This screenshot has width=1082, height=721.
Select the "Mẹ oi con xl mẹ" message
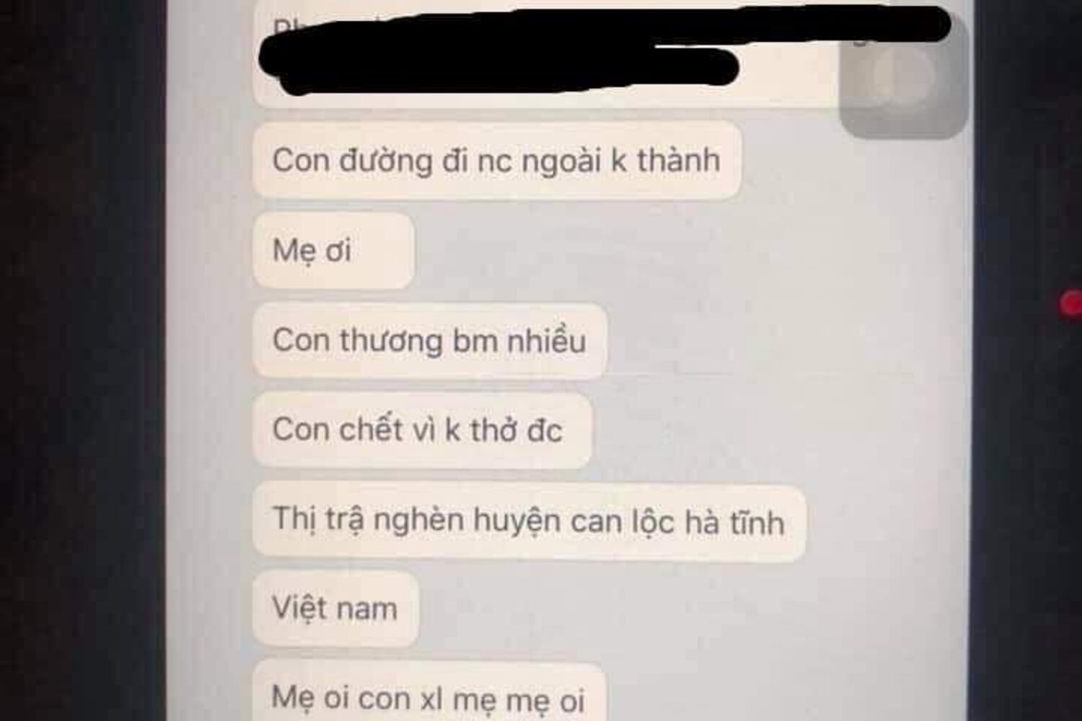click(x=428, y=691)
